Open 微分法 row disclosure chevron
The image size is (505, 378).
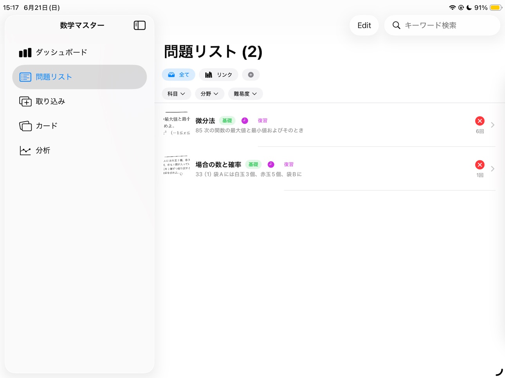pos(492,125)
